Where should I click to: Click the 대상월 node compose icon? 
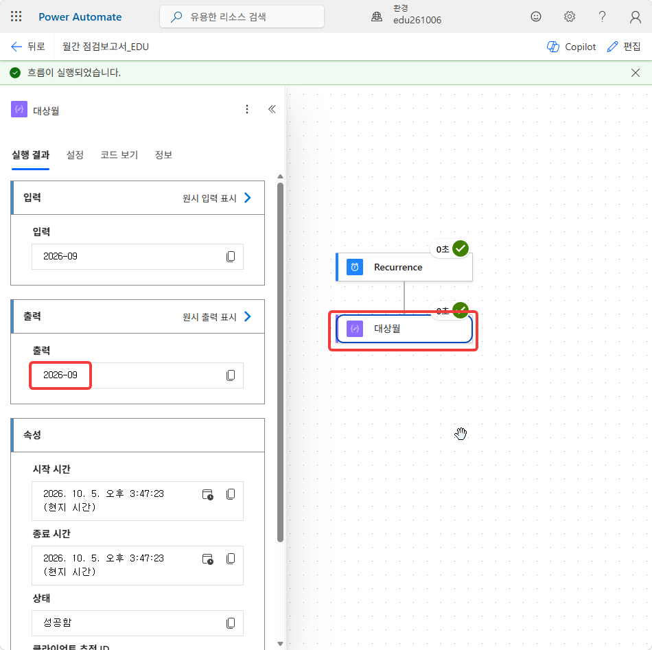click(x=355, y=329)
